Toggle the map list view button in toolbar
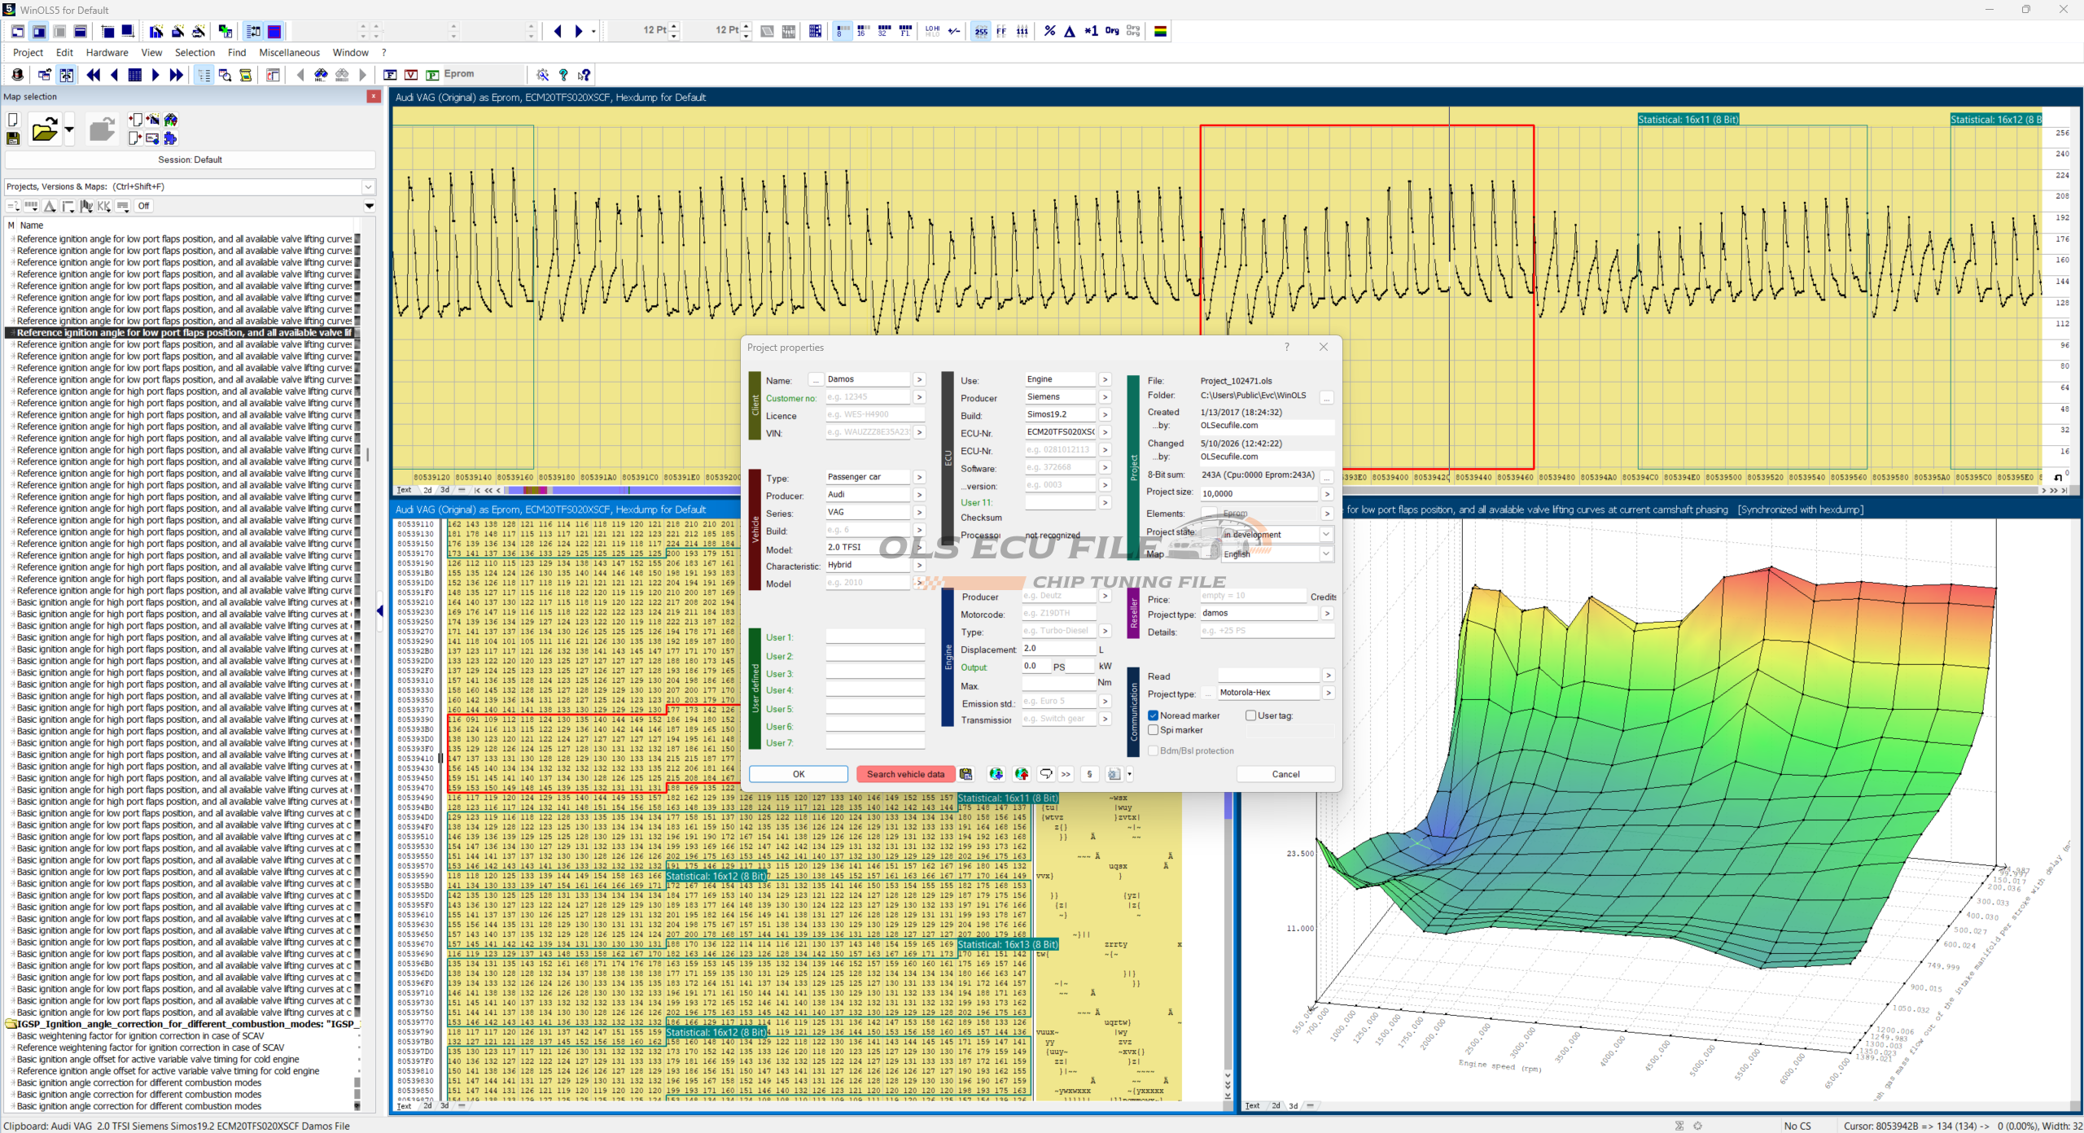This screenshot has height=1133, width=2084. tap(204, 75)
